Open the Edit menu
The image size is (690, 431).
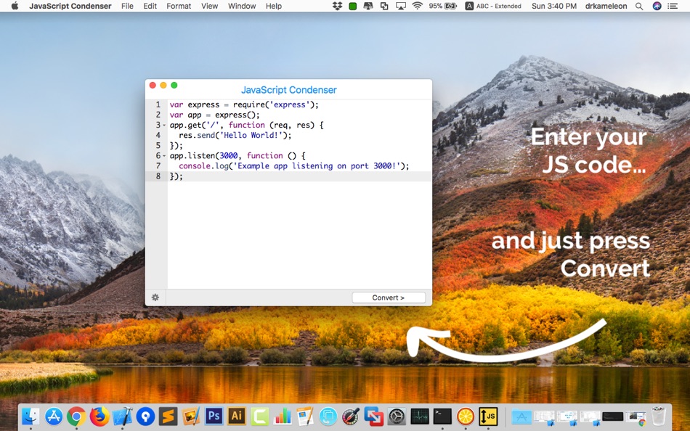click(x=150, y=6)
